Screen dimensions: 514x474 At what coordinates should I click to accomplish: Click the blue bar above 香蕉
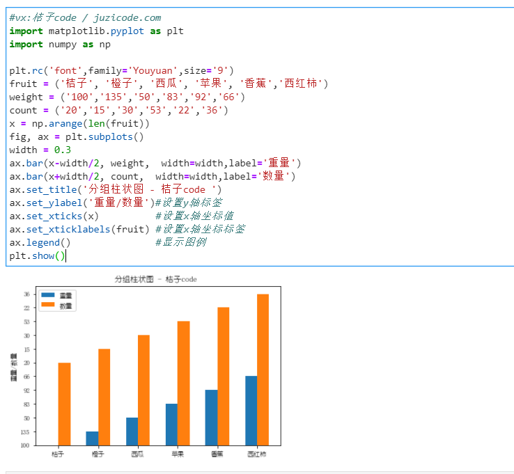[211, 418]
